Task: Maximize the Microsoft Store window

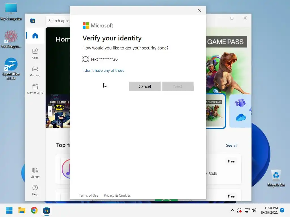Action: [232, 18]
